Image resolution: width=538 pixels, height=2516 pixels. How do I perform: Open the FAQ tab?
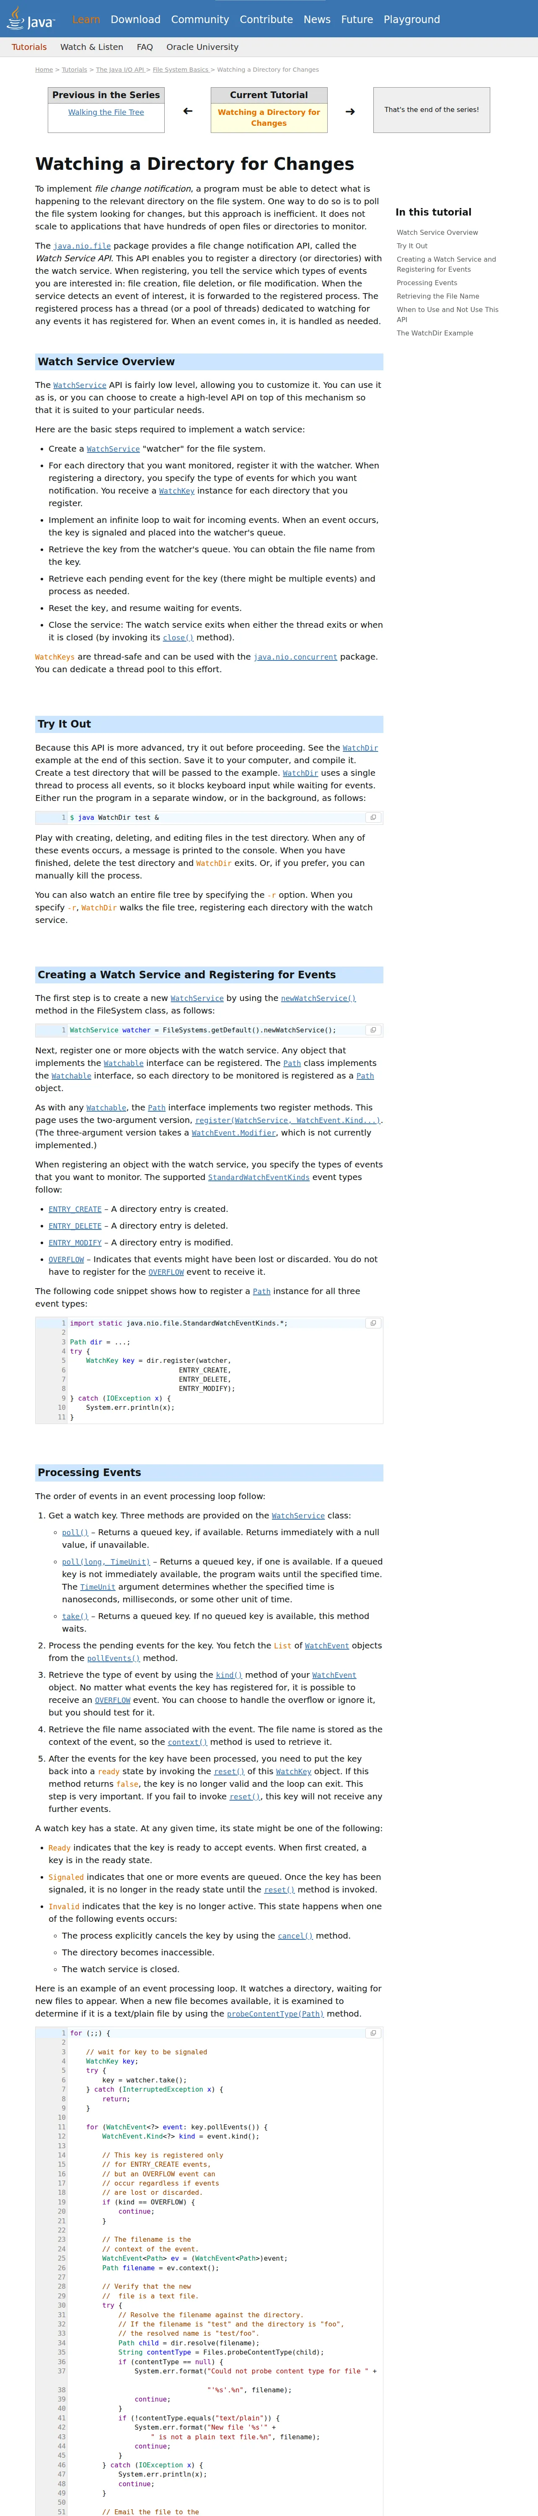[x=145, y=47]
